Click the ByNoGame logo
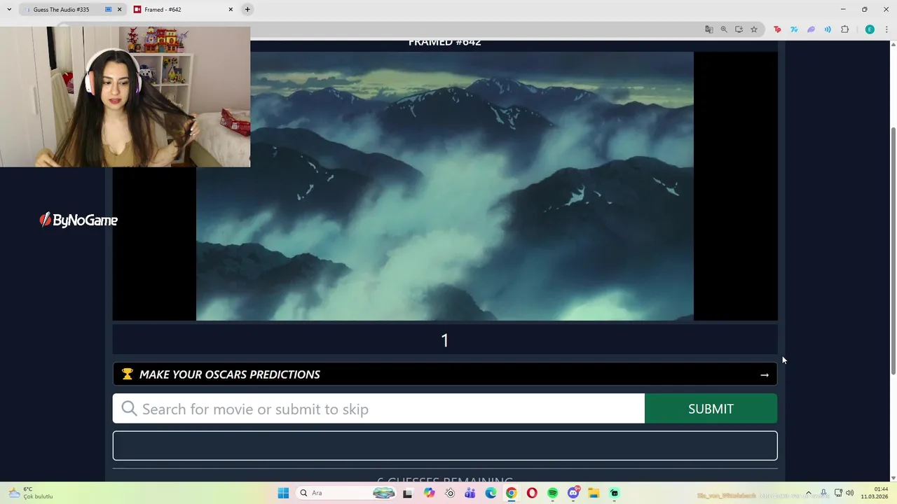897x504 pixels. tap(78, 220)
